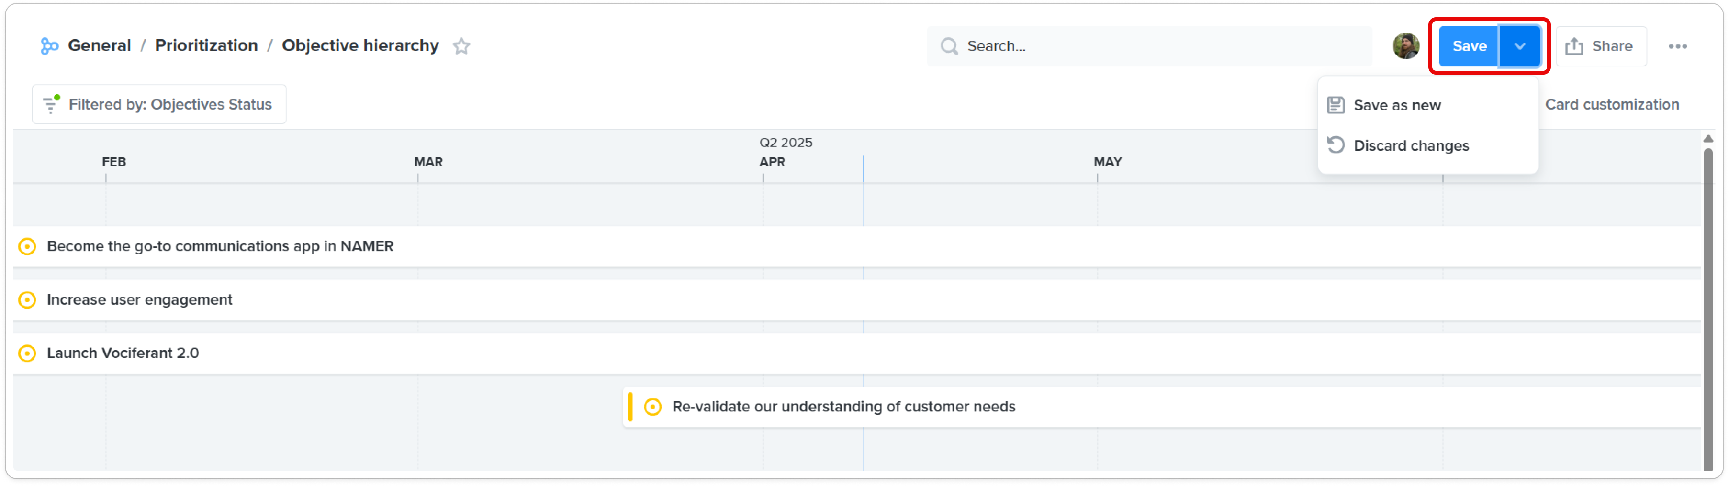1729x486 pixels.
Task: Click the Discard changes undo icon
Action: pyautogui.click(x=1336, y=145)
